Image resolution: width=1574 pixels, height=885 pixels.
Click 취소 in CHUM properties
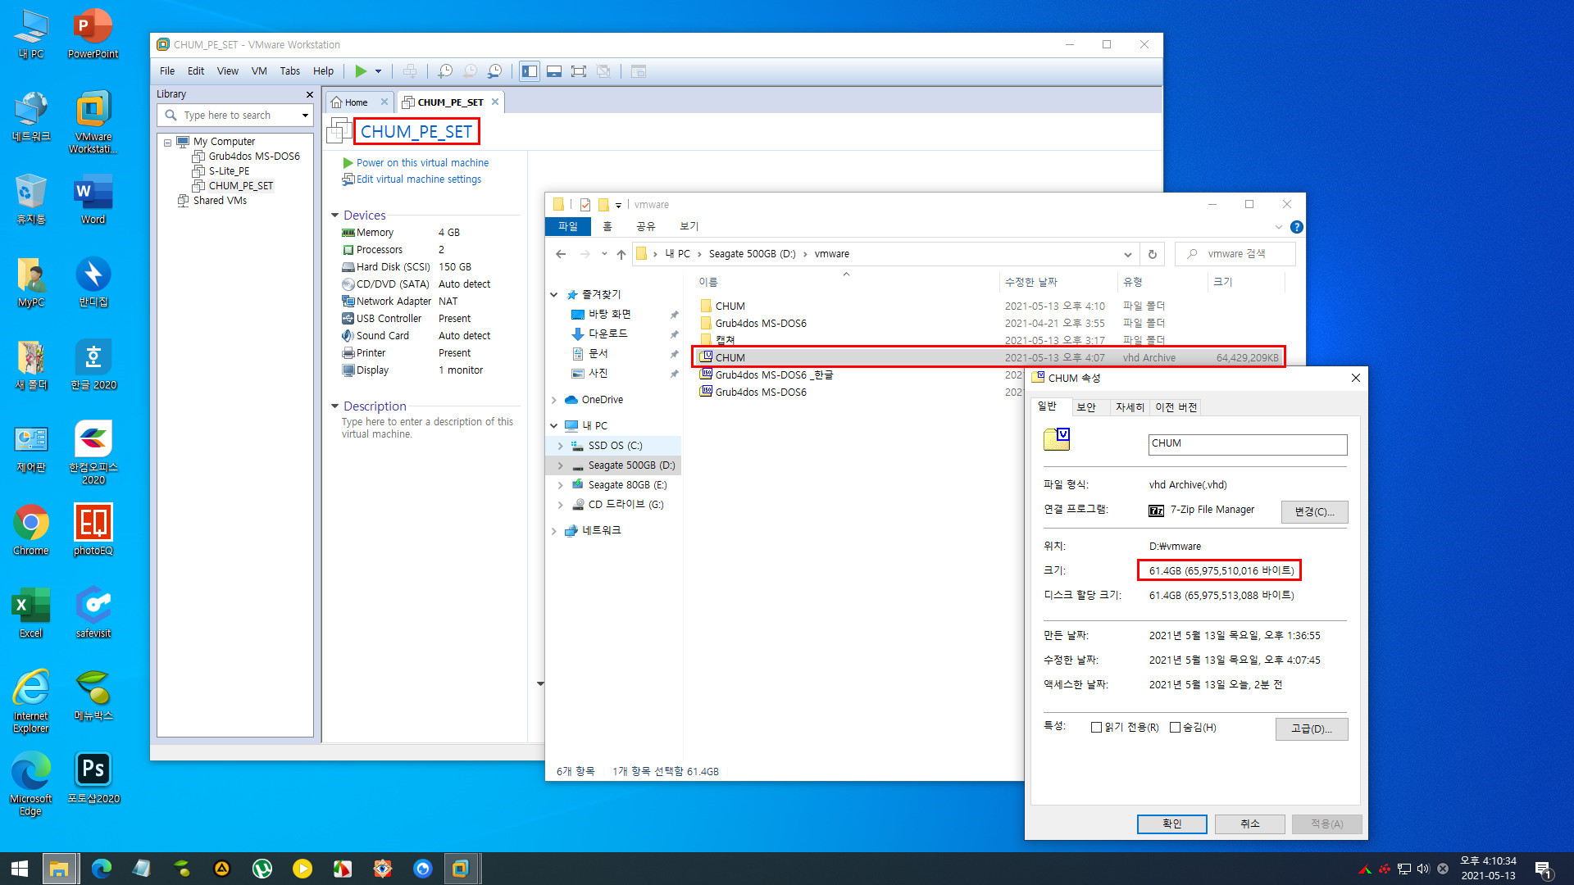tap(1249, 824)
